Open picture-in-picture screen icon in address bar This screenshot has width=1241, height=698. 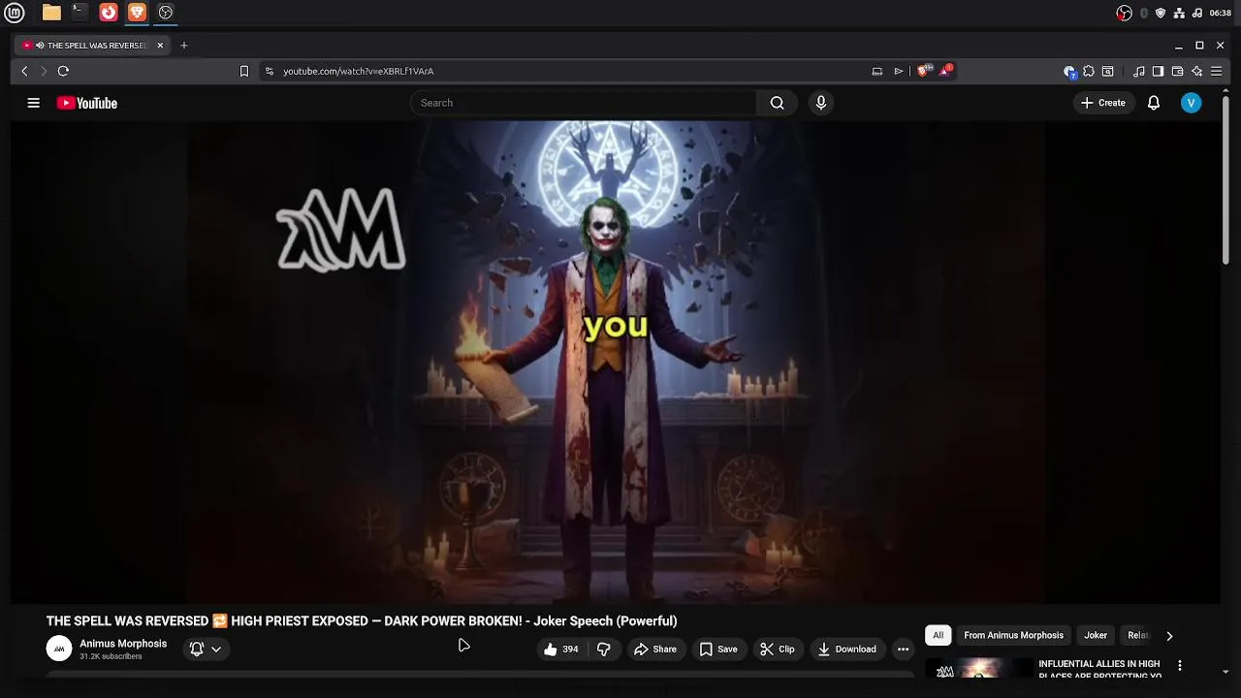click(876, 71)
